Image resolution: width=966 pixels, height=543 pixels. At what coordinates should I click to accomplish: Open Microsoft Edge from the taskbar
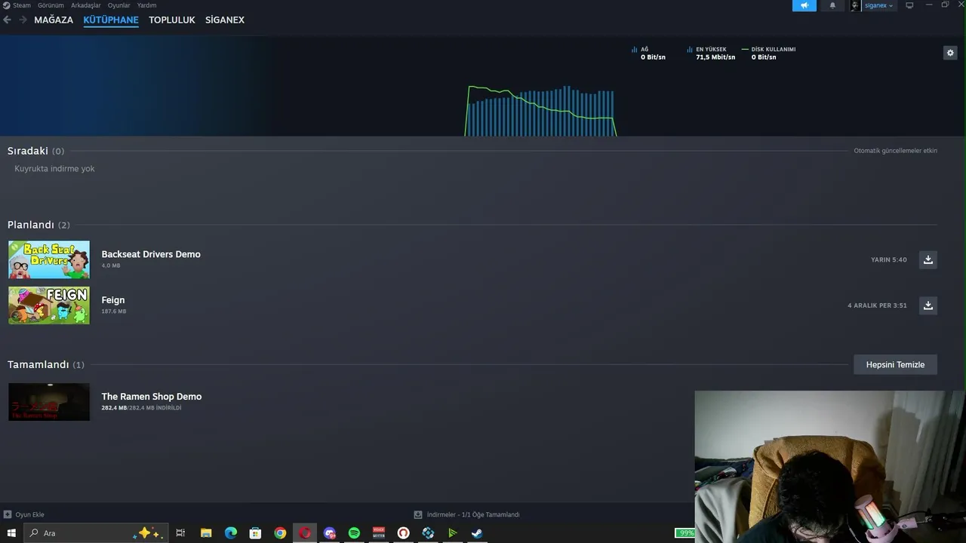click(x=231, y=533)
